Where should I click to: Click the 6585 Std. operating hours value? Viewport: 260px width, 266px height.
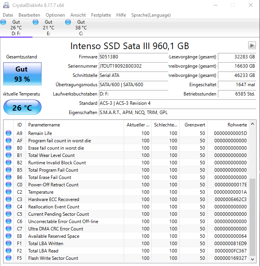pyautogui.click(x=237, y=94)
